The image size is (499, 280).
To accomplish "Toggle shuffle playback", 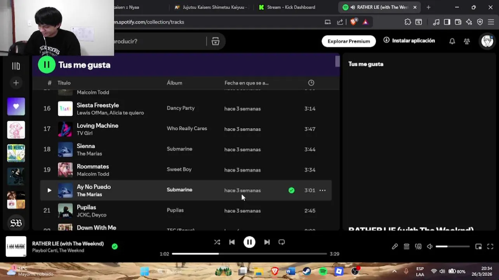I will click(217, 242).
